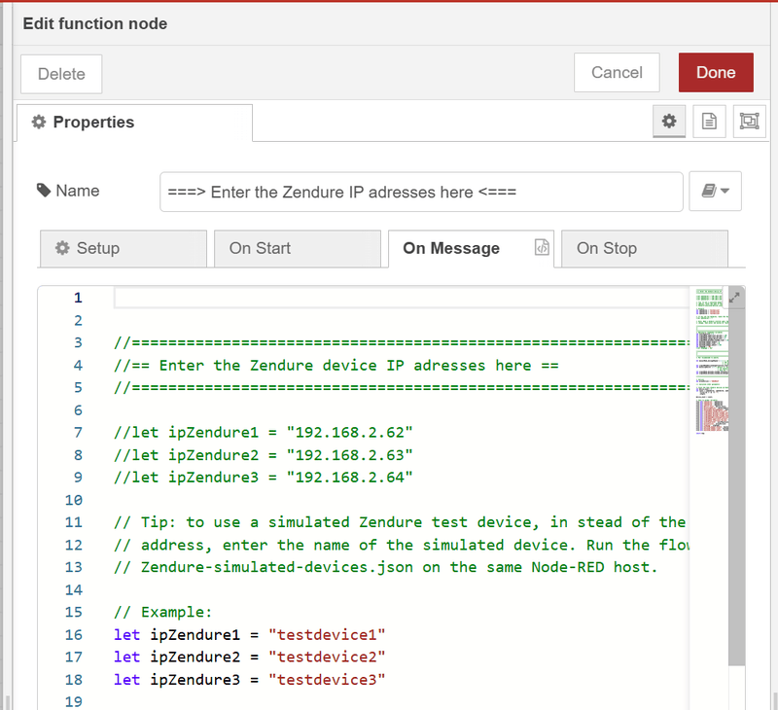Click line number 10 in gutter
The height and width of the screenshot is (710, 778).
pos(74,500)
